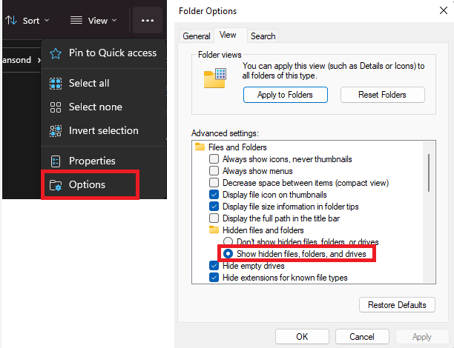
Task: Click the View lines icon
Action: (x=76, y=20)
